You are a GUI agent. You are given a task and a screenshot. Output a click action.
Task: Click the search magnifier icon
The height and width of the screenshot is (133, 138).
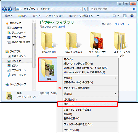click(134, 9)
